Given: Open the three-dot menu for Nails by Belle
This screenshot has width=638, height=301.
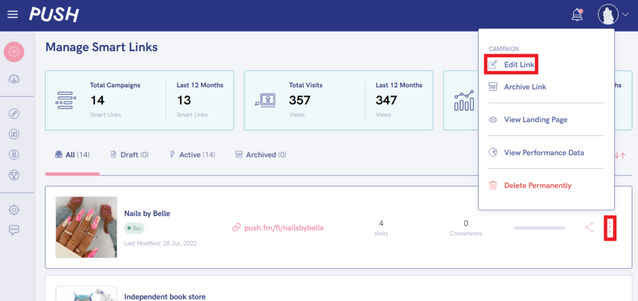Looking at the screenshot, I should click(x=609, y=228).
